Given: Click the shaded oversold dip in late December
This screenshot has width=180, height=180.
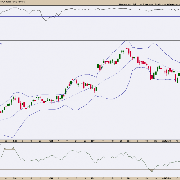Looking at the screenshot, I should click(151, 170).
